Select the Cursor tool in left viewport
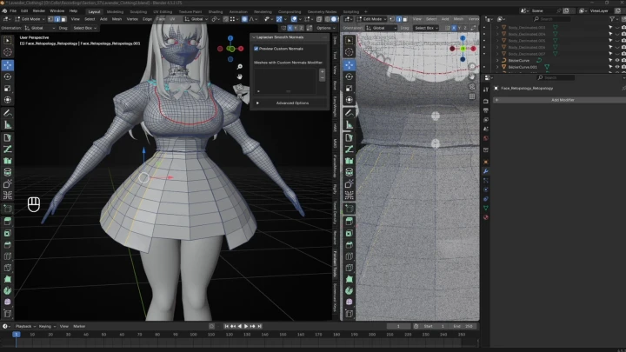 [8, 52]
